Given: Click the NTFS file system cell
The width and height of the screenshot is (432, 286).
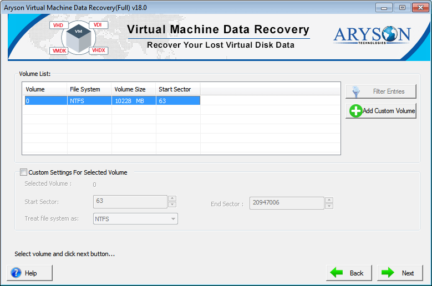Looking at the screenshot, I should click(x=89, y=101).
